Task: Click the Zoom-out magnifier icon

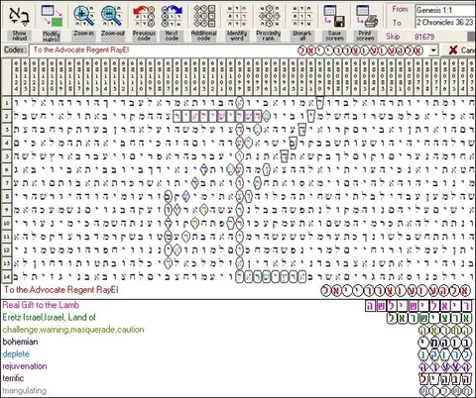Action: click(112, 16)
